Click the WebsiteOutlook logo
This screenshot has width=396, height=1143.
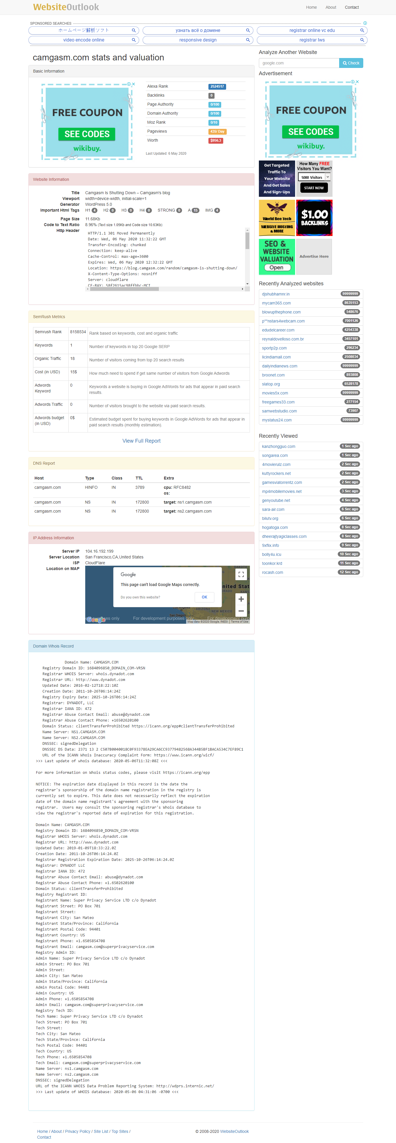point(66,7)
